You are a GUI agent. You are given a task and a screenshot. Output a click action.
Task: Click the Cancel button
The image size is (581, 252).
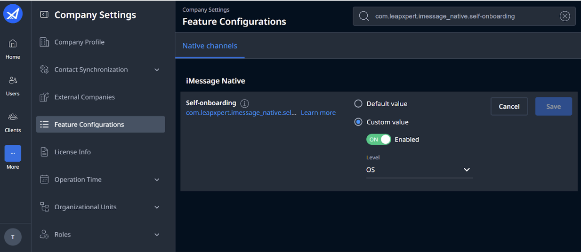(509, 106)
